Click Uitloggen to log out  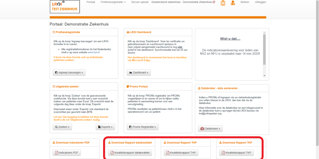pyautogui.click(x=260, y=2)
